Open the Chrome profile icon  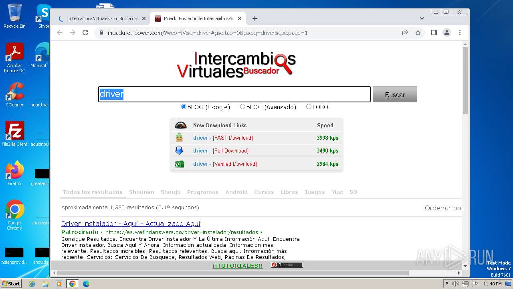pyautogui.click(x=447, y=33)
